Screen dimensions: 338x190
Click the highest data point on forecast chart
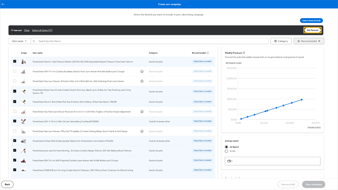tap(302, 100)
